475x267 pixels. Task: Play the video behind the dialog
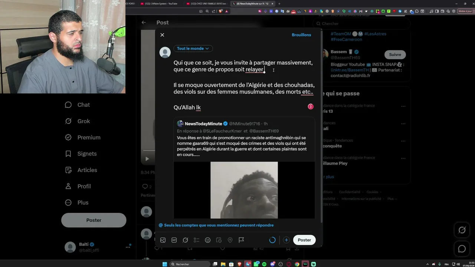tap(147, 159)
